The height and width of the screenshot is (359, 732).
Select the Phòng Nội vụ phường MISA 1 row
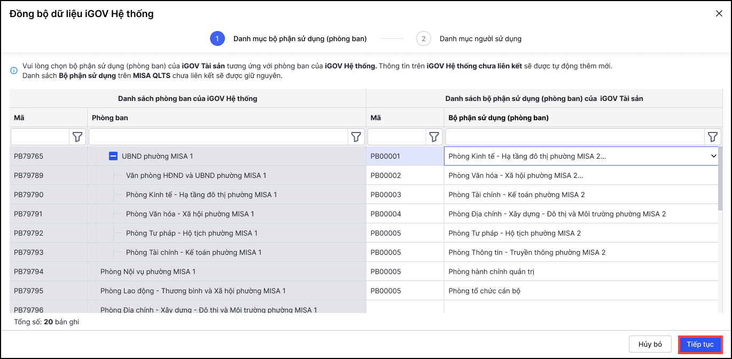148,271
